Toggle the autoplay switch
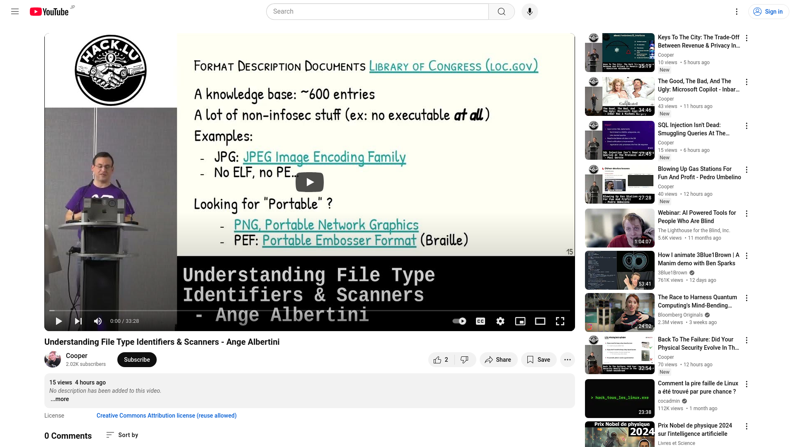The image size is (796, 447). click(459, 321)
